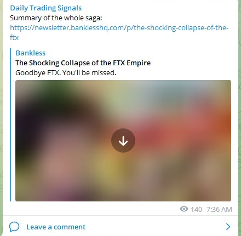Open the Daily Trading Signals channel name
This screenshot has width=241, height=236.
point(46,8)
